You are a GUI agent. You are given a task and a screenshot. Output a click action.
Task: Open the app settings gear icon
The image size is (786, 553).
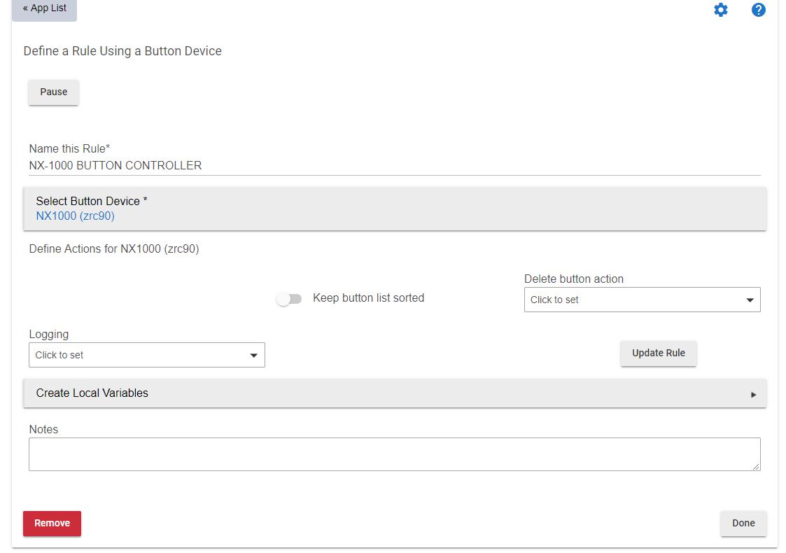coord(721,10)
